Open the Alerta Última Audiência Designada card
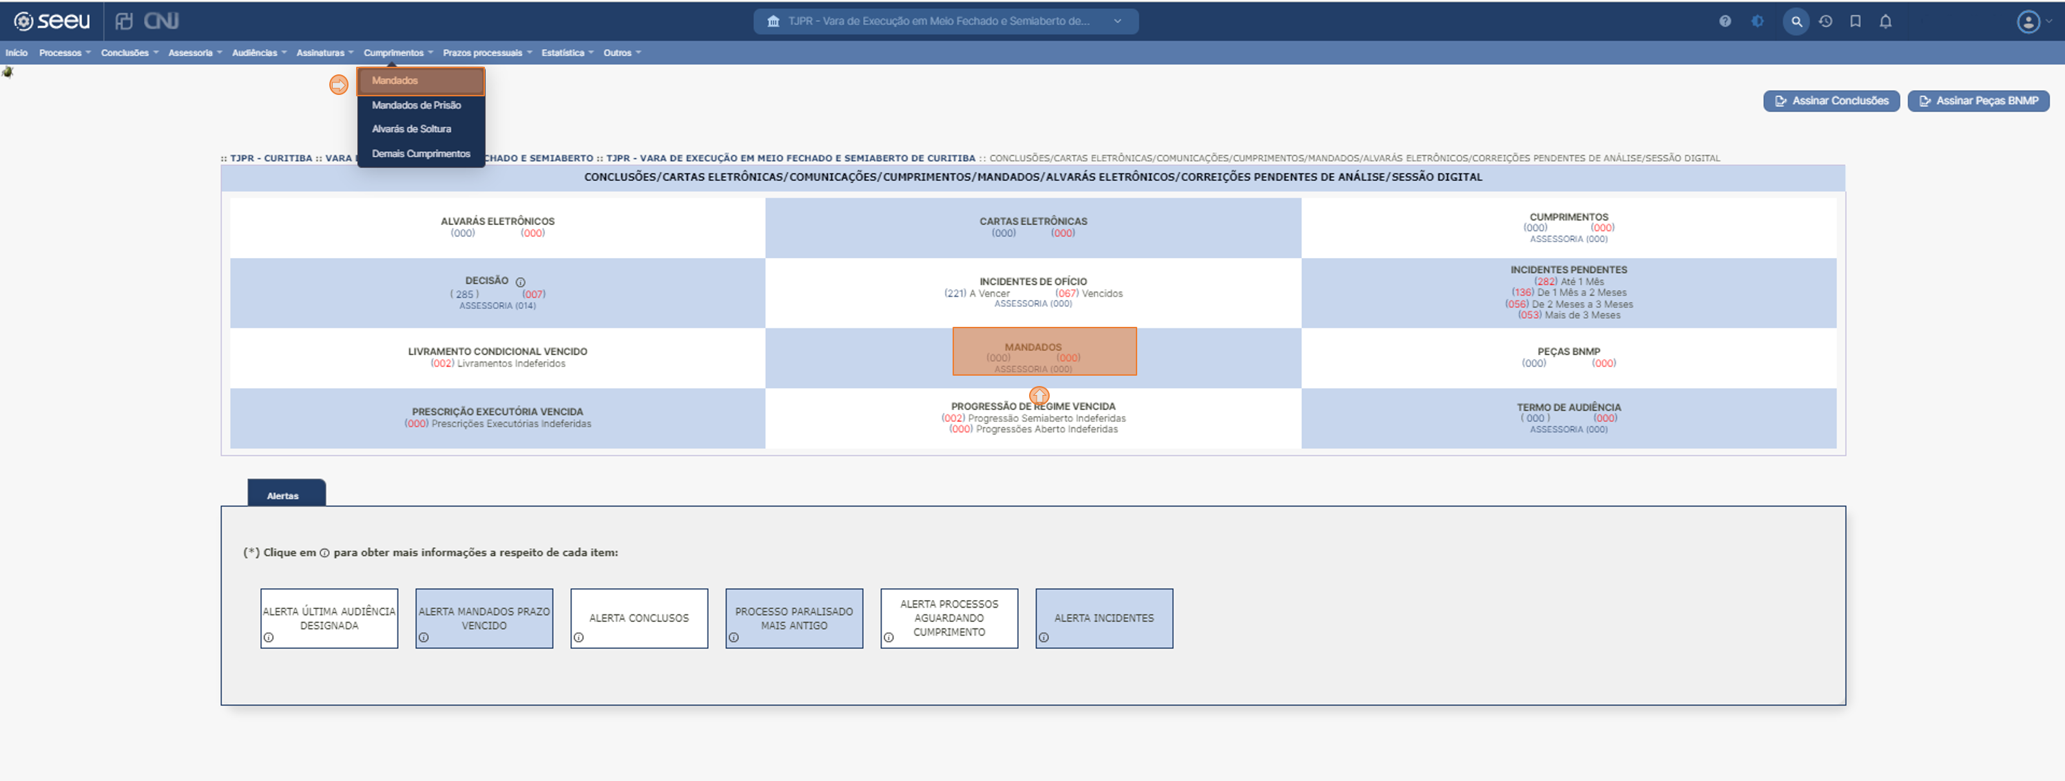The width and height of the screenshot is (2065, 781). (x=329, y=619)
